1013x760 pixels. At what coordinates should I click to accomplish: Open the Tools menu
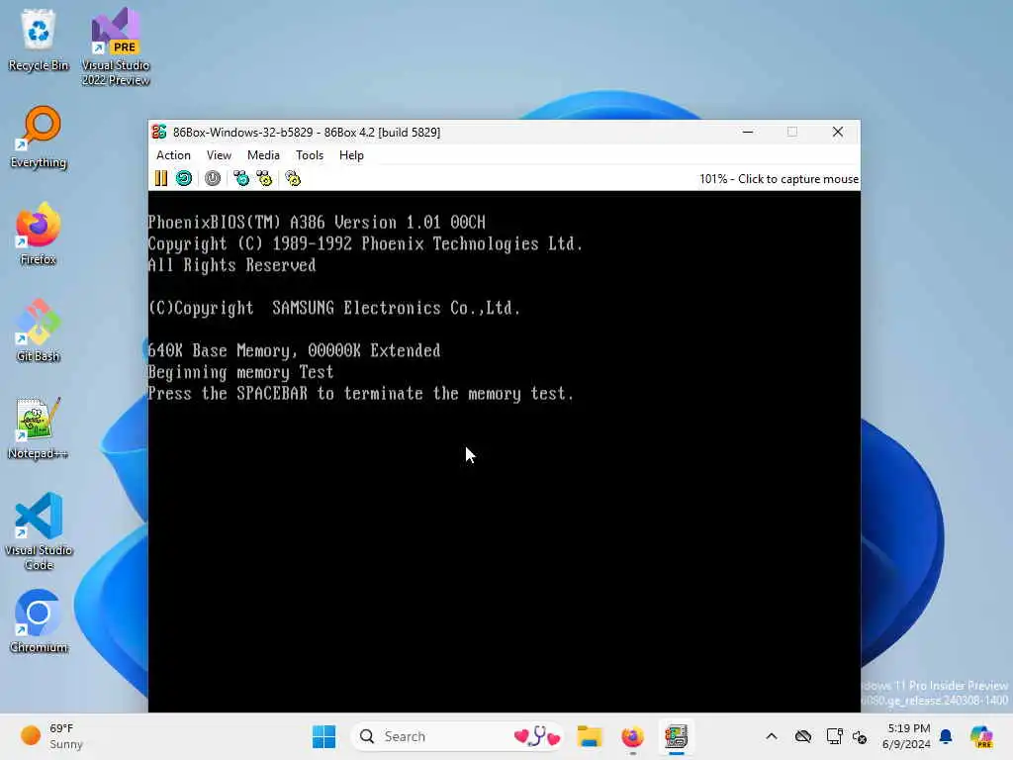coord(310,155)
